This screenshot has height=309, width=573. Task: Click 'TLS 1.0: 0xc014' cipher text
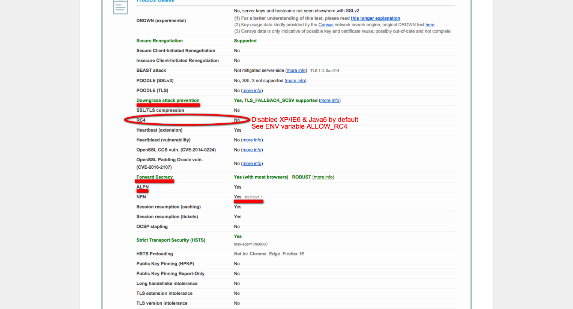tap(325, 70)
